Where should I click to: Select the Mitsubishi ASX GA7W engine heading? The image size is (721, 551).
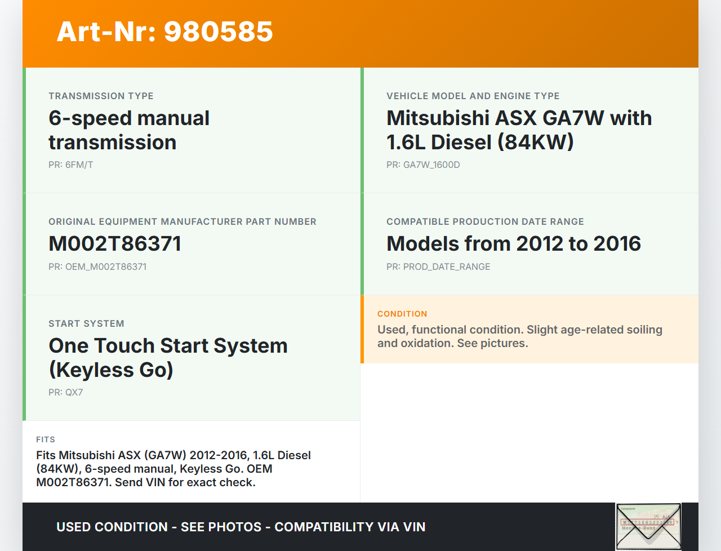(519, 130)
